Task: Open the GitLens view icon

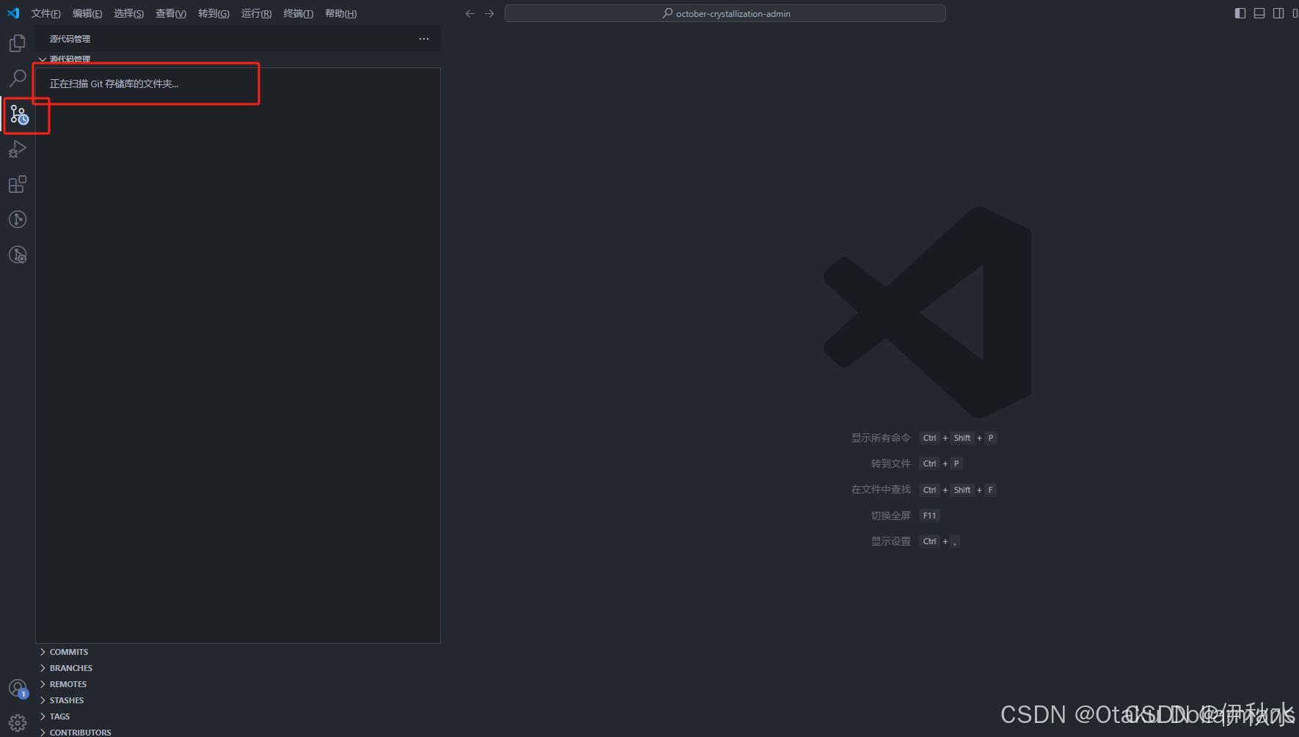Action: pyautogui.click(x=18, y=219)
